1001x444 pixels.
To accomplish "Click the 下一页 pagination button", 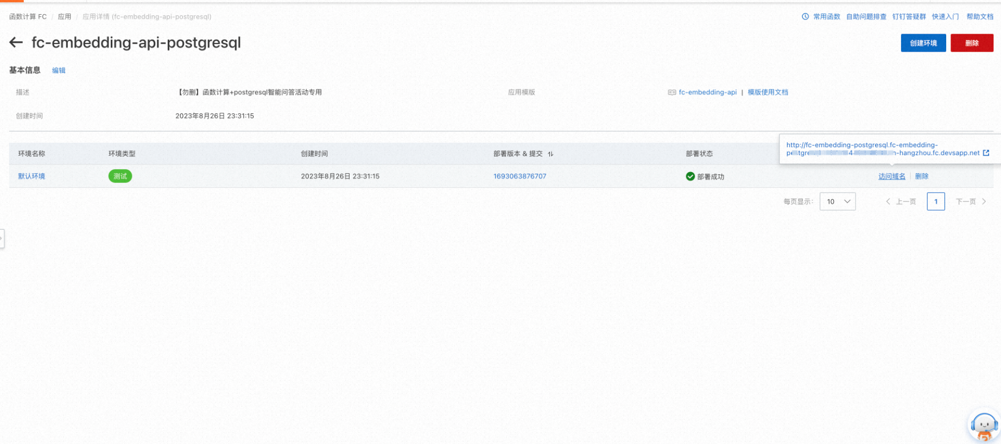I will (x=971, y=201).
